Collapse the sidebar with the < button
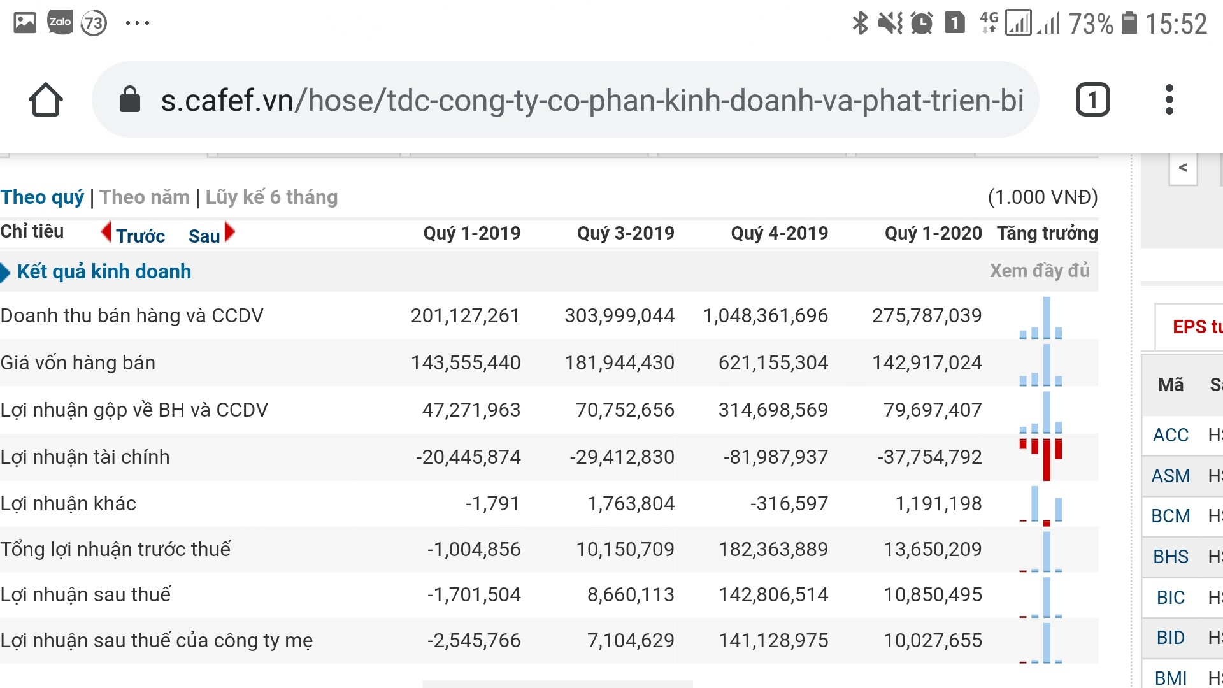 pyautogui.click(x=1183, y=168)
